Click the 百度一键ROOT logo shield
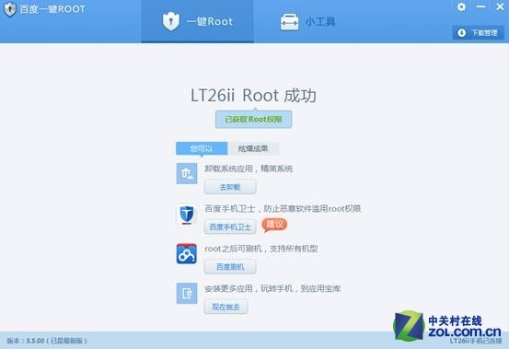This screenshot has height=349, width=509. click(x=10, y=9)
